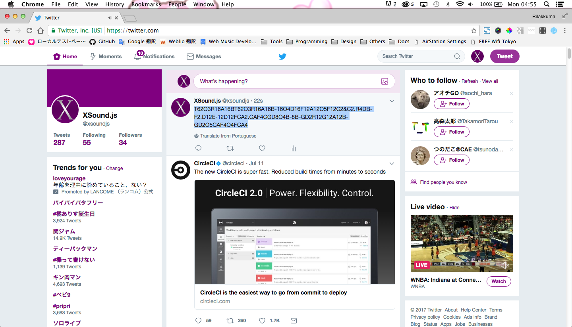The height and width of the screenshot is (327, 572).
Task: Open the Programming bookmark folder
Action: (x=307, y=42)
